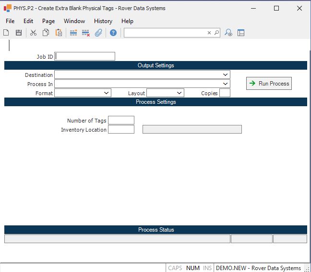311x272 pixels.
Task: Click the New record toolbar icon
Action: tap(6, 33)
